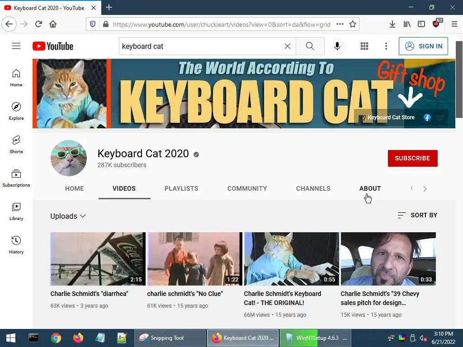Screen dimensions: 463x347
Task: Open Command Prompt from the taskbar
Action: tap(33, 338)
